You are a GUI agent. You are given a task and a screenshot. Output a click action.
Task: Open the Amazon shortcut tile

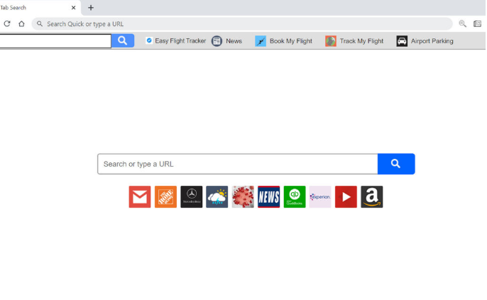coord(372,196)
